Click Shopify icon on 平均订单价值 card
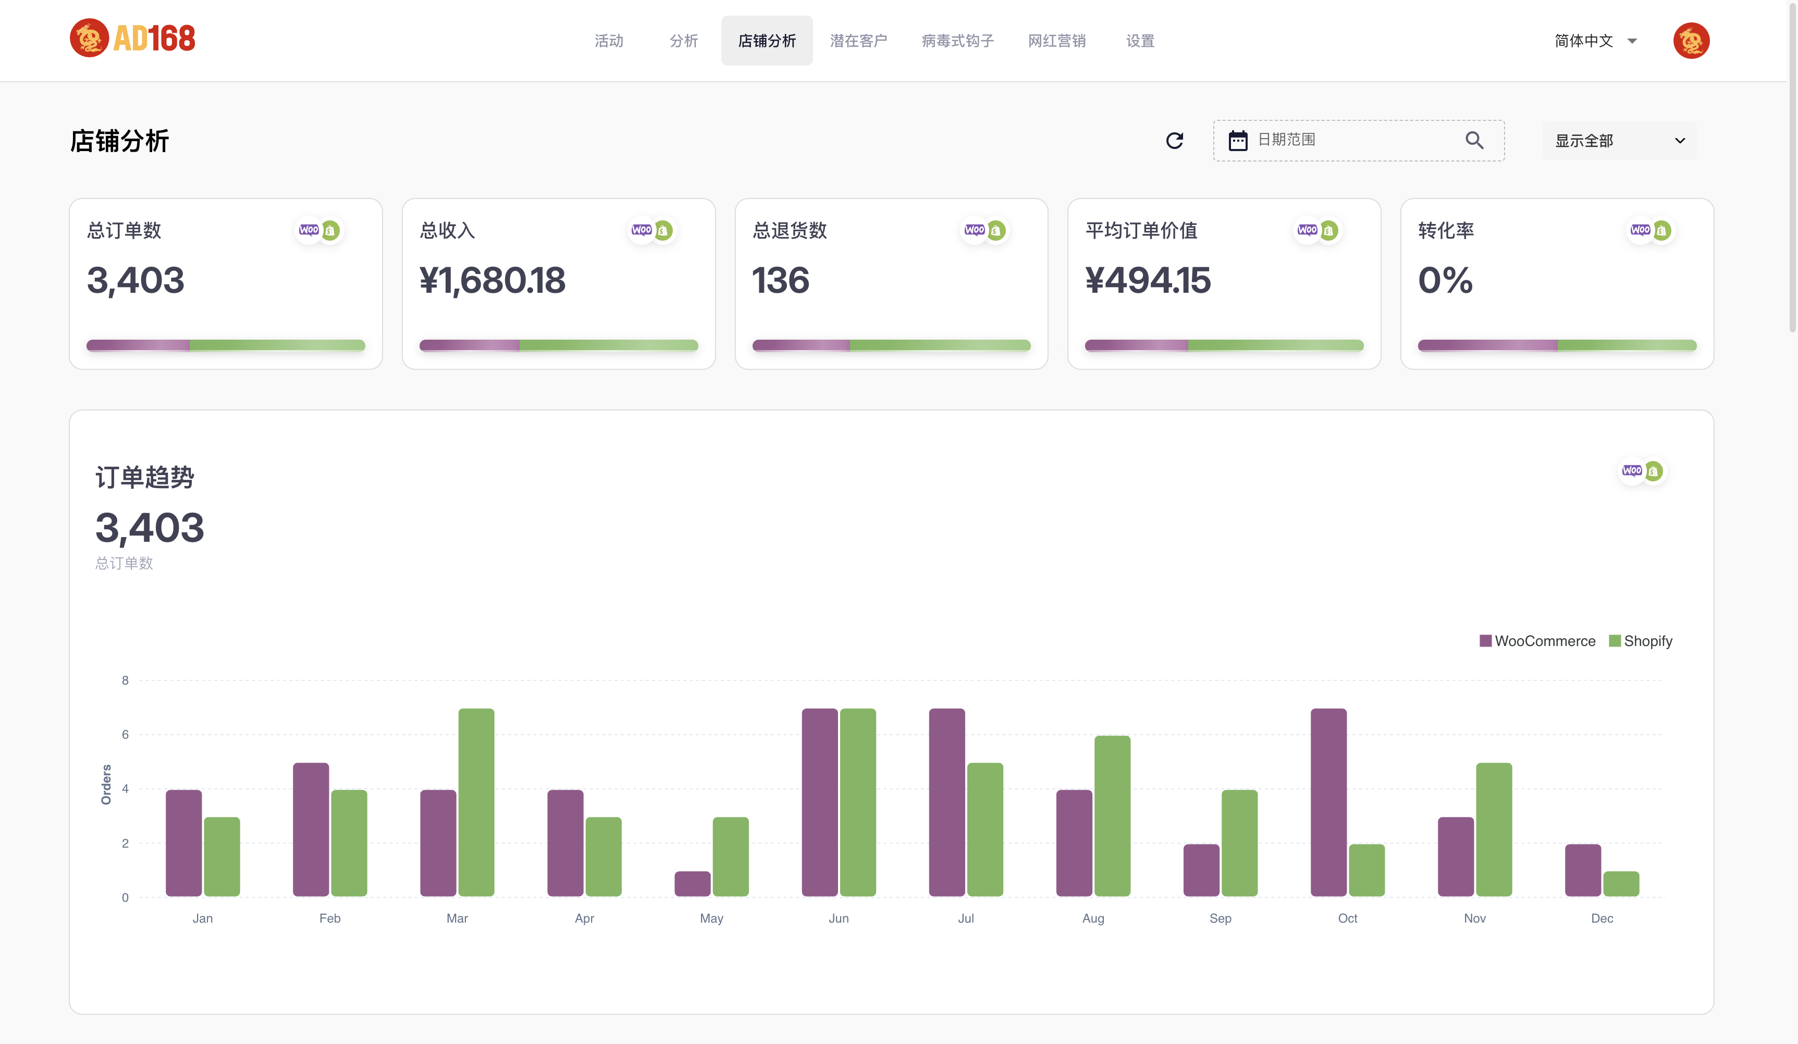 pos(1328,230)
